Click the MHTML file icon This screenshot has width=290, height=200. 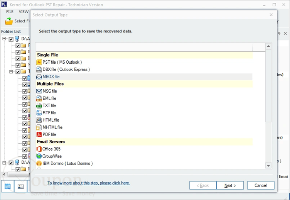click(39, 127)
